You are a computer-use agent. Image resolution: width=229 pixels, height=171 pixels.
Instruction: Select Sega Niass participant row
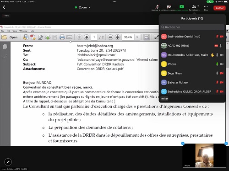tap(192, 73)
